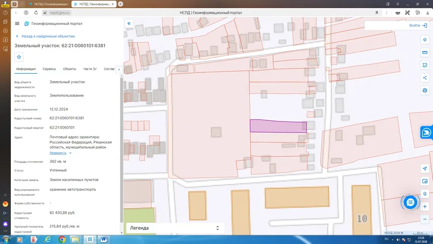This screenshot has height=244, width=433.
Task: Open browser history in the sidebar
Action: [5, 12]
